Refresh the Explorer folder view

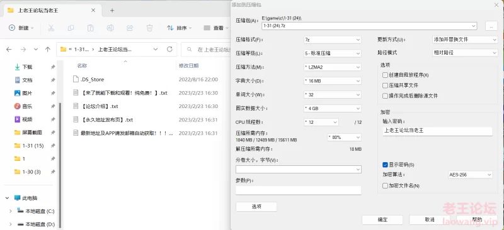point(169,50)
